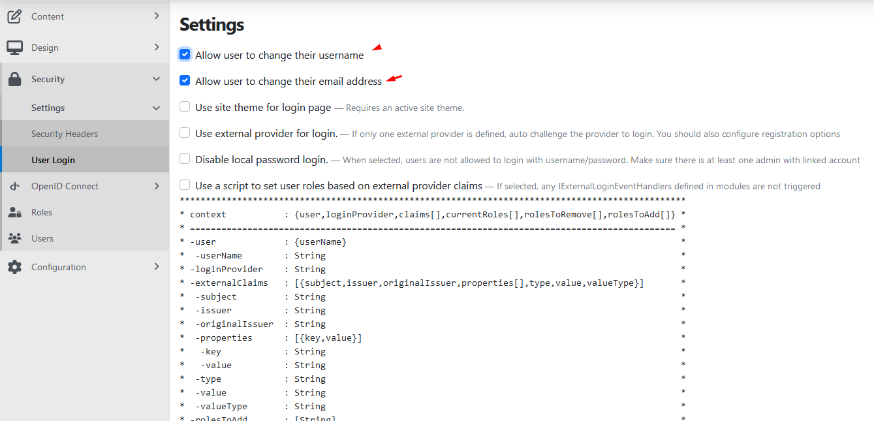
Task: Click the Configuration gear icon
Action: point(14,267)
